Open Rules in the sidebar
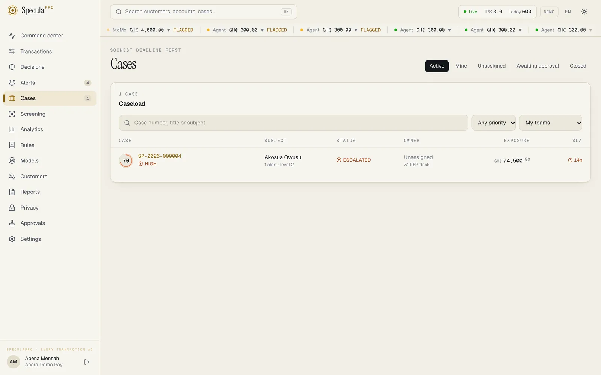 [50, 145]
